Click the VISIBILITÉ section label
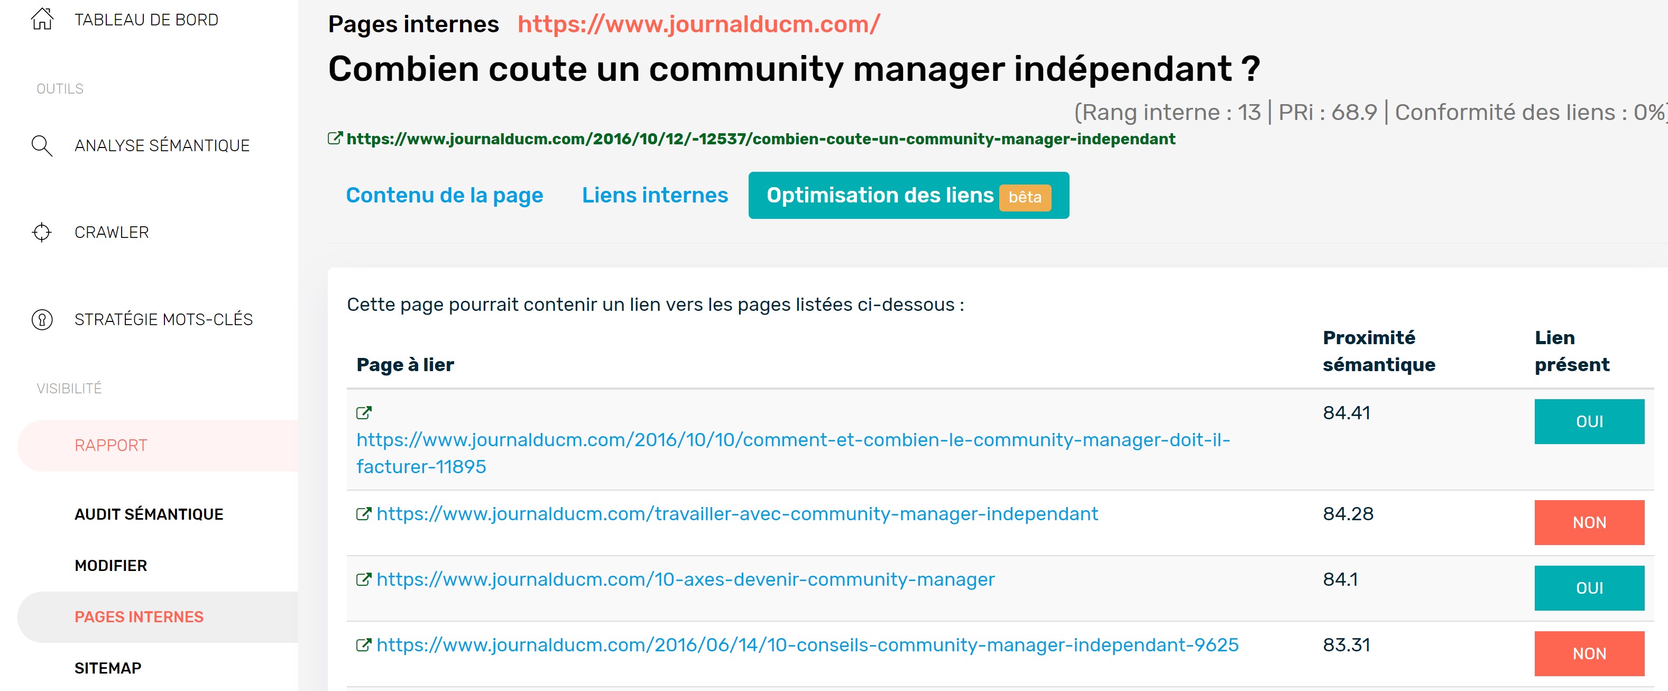Image resolution: width=1668 pixels, height=691 pixels. (69, 389)
